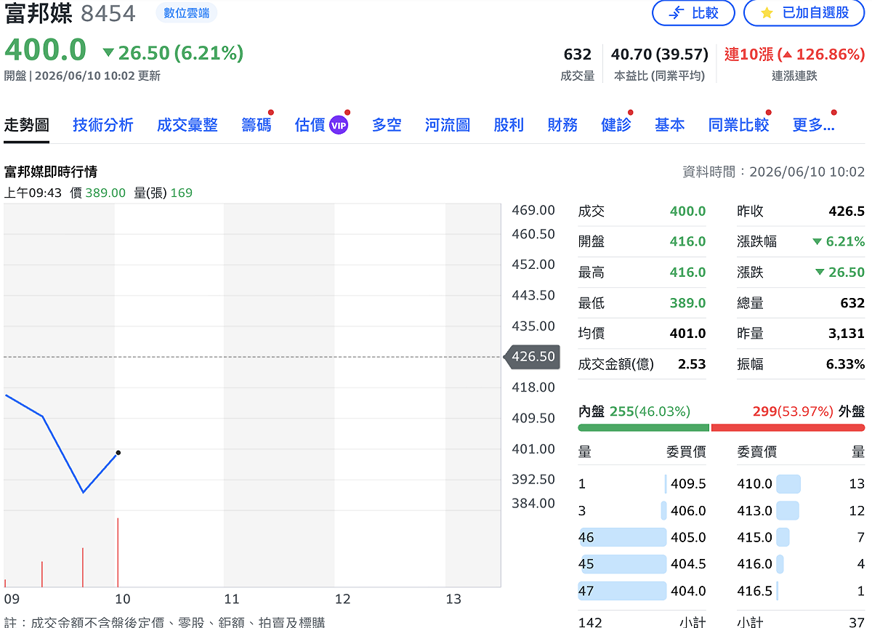Click the 410.0 ask price
The width and height of the screenshot is (872, 628).
(755, 483)
